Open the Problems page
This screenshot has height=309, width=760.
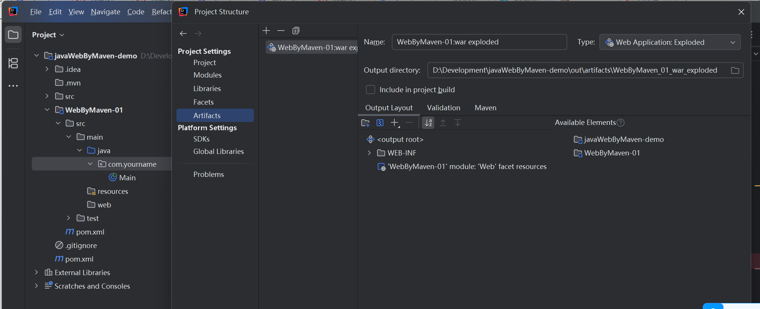pos(208,174)
